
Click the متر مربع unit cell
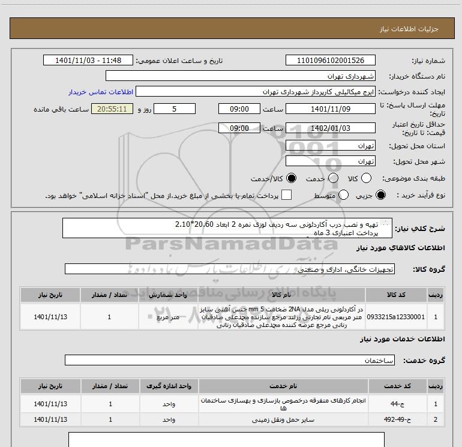coord(168,317)
